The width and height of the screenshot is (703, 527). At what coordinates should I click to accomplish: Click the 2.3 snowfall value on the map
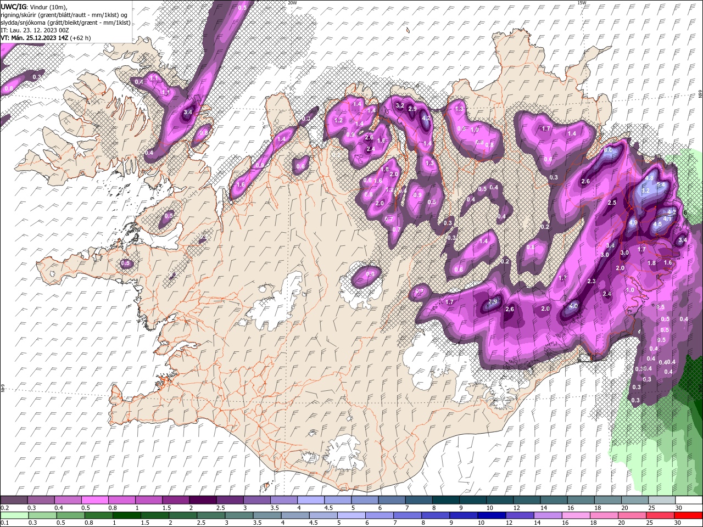click(592, 281)
